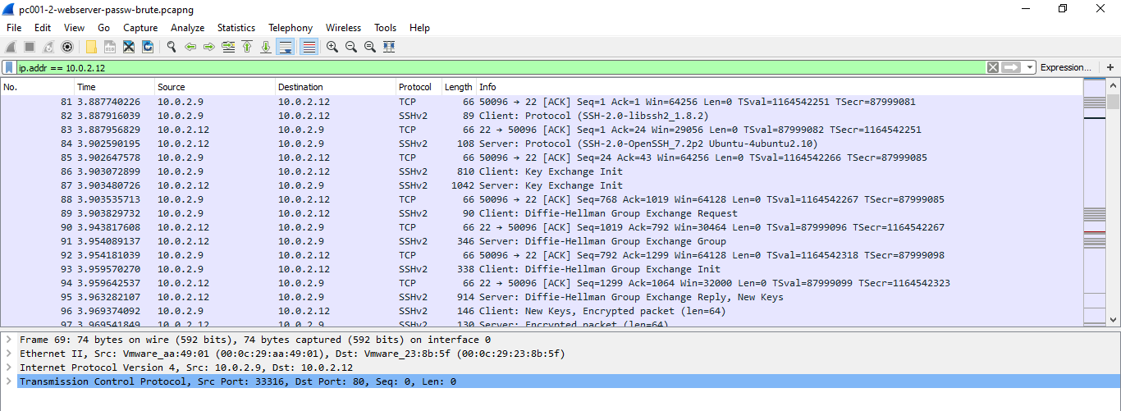Expand the Ethernet II details row

(8, 354)
